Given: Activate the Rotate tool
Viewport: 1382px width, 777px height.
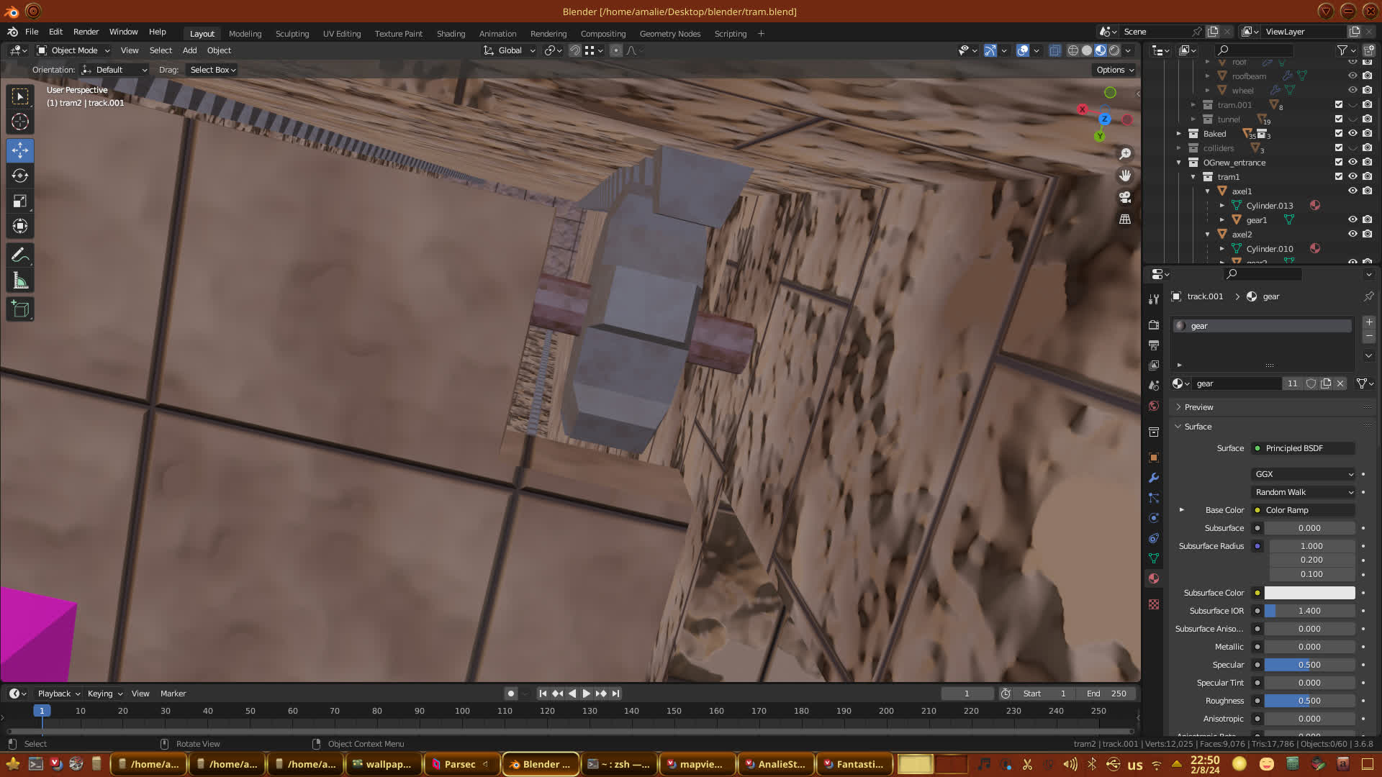Looking at the screenshot, I should point(20,176).
